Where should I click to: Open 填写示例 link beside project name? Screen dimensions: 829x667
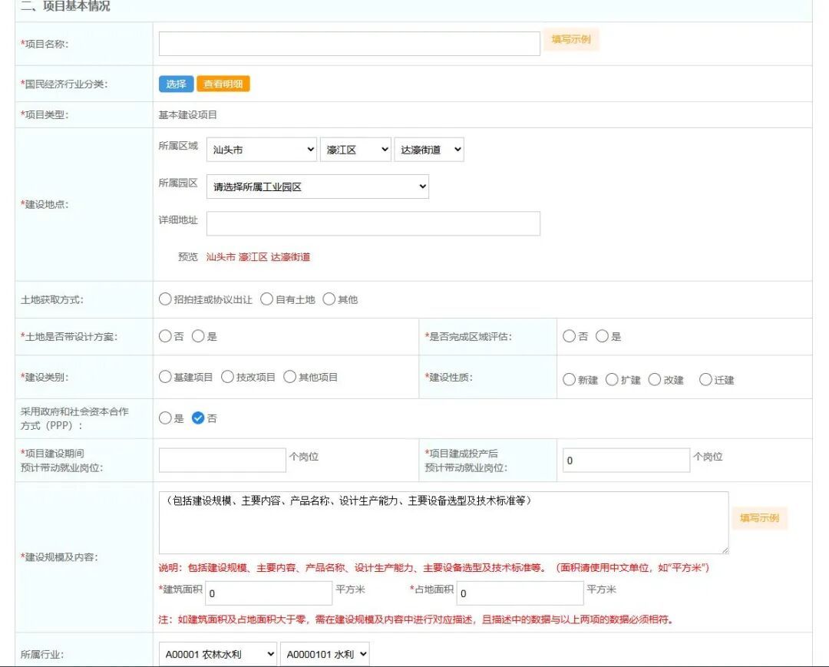tap(571, 40)
